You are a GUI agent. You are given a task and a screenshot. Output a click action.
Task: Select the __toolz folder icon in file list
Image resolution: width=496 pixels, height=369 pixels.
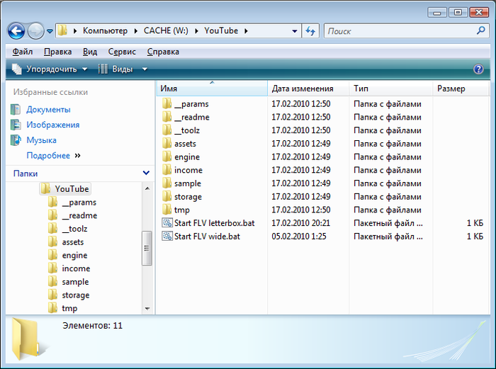[167, 130]
